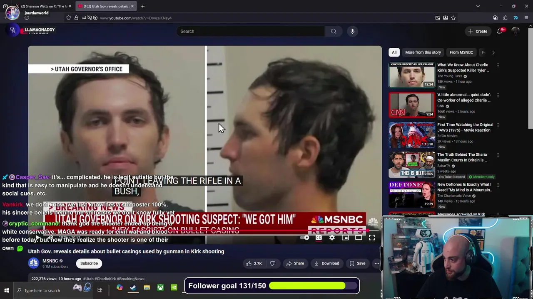Click the YouTube search field

pyautogui.click(x=251, y=31)
